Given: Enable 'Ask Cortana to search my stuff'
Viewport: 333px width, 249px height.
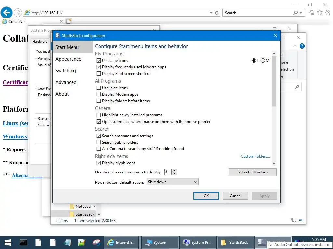Looking at the screenshot, I should pos(99,149).
